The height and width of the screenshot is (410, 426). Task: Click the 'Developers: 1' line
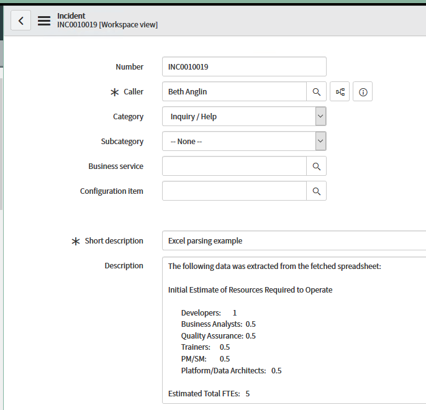pos(209,312)
